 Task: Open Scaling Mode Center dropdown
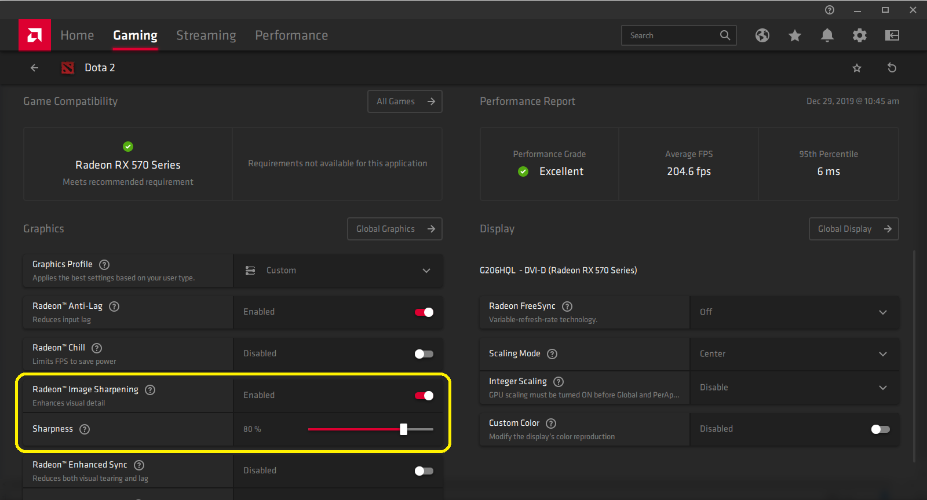[794, 354]
